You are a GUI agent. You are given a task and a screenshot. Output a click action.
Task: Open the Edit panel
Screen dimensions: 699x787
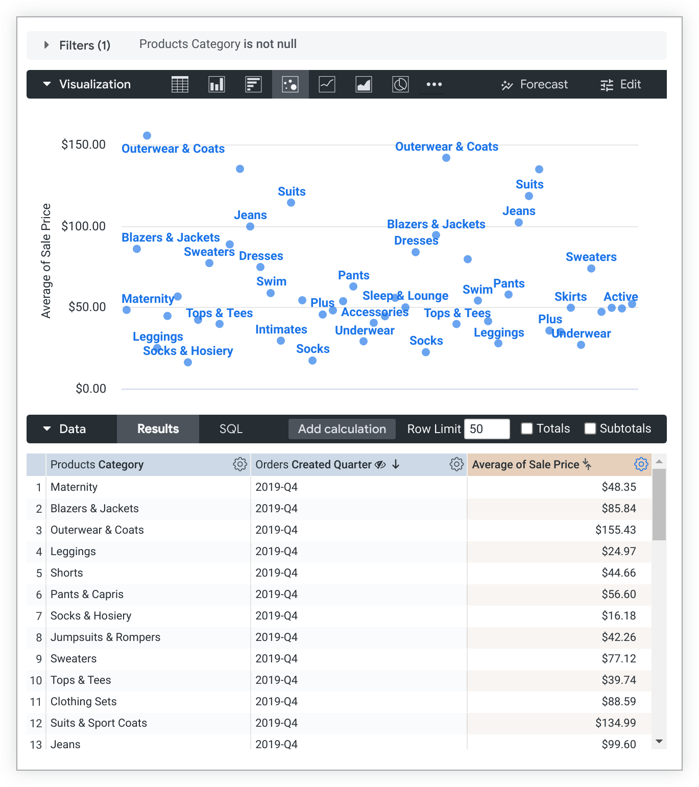(621, 84)
